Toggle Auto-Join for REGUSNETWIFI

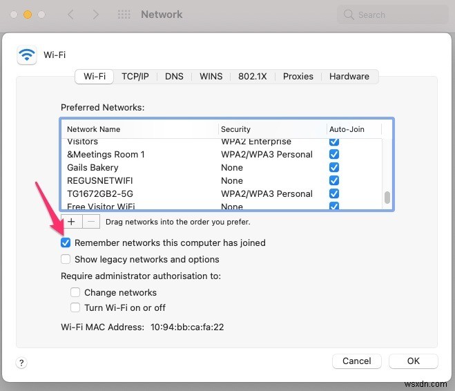tap(334, 180)
